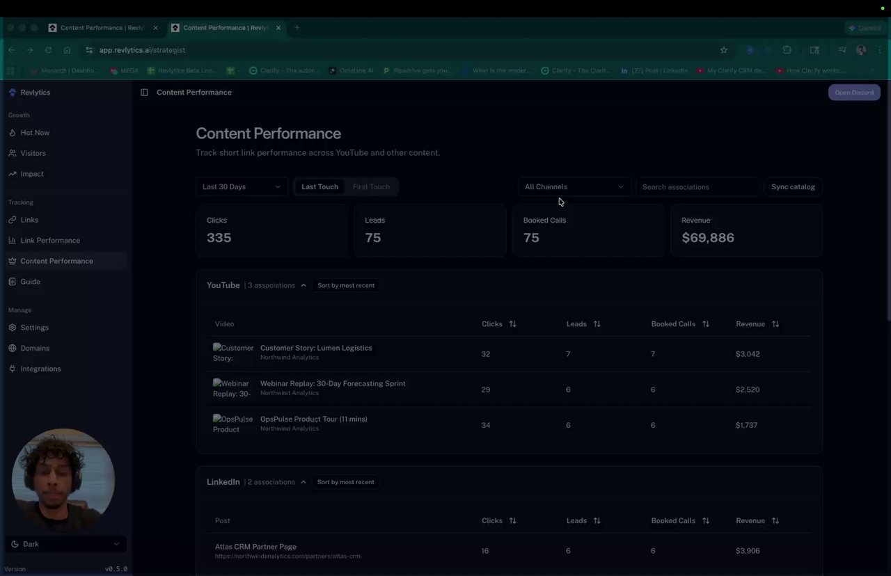Open the Dark theme selector

pyautogui.click(x=65, y=544)
